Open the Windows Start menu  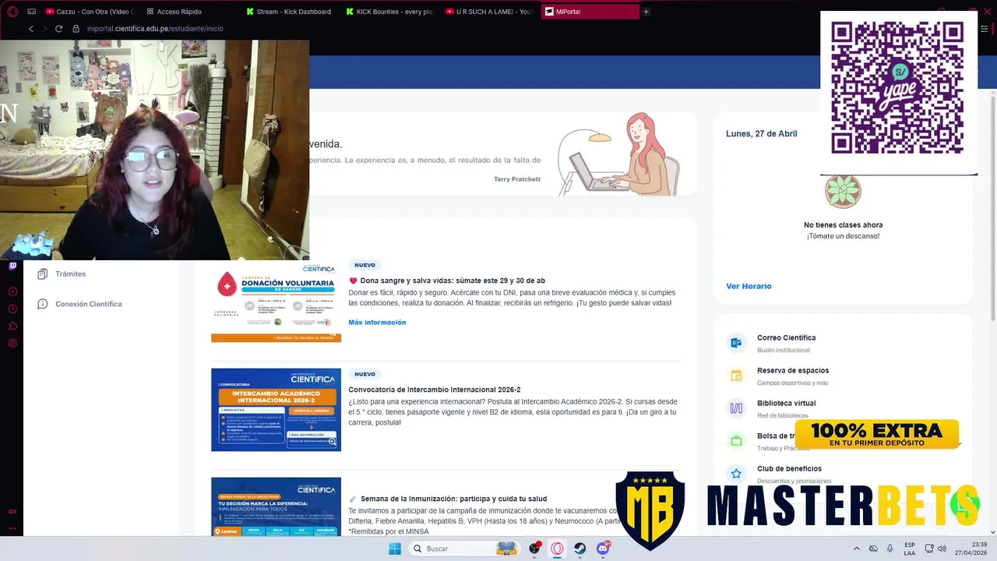tap(395, 549)
